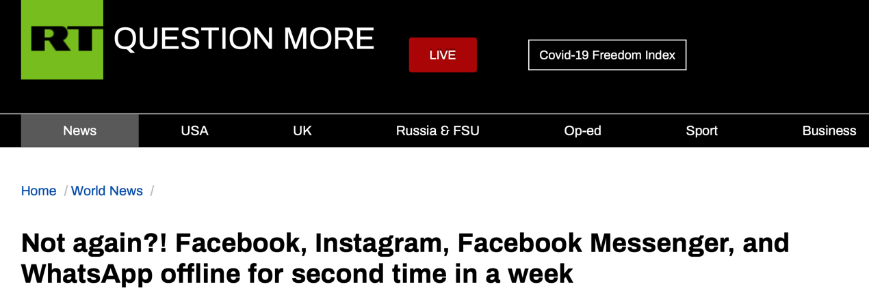
Task: Click the article headline starting "Not again?!"
Action: tap(405, 258)
